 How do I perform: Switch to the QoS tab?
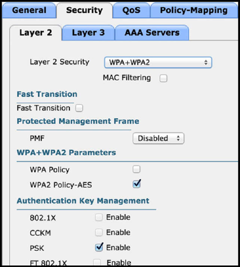131,10
